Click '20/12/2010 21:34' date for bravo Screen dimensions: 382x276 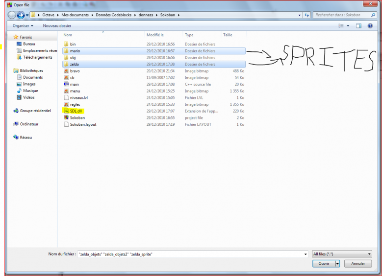pos(160,71)
